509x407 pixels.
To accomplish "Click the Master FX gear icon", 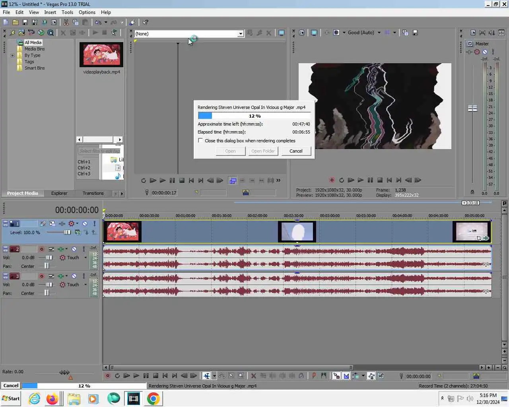I will point(477,52).
